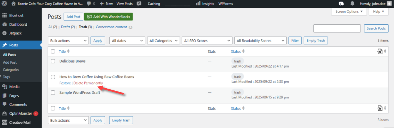This screenshot has height=128, width=394.
Task: Switch to the Trash filter
Action: [83, 27]
